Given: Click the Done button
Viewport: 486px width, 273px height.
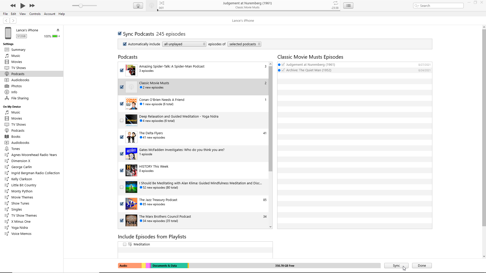Looking at the screenshot, I should [422, 265].
